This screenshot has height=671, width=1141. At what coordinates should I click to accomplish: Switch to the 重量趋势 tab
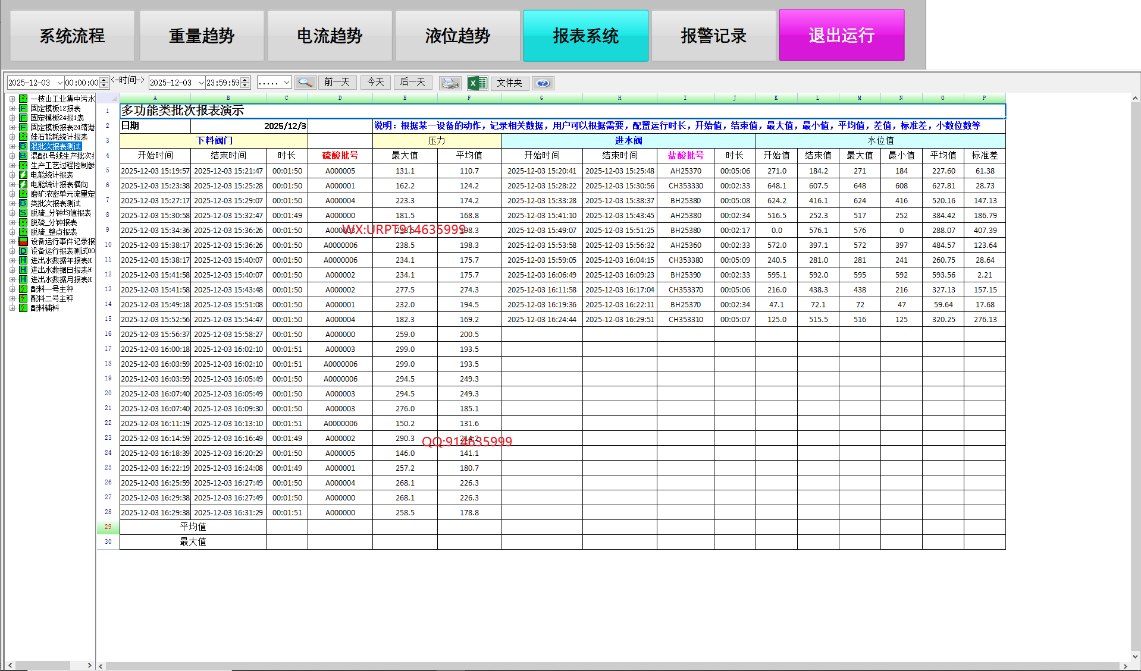[x=202, y=36]
